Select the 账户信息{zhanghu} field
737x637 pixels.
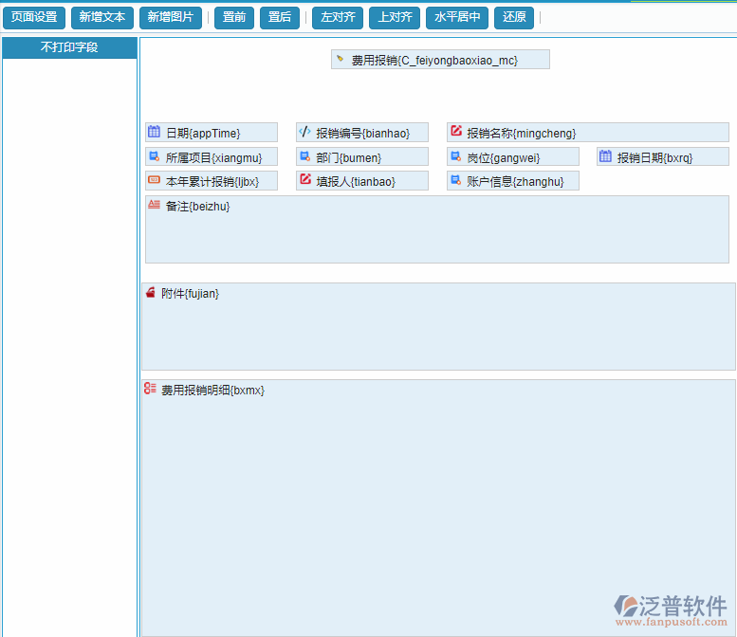click(x=514, y=181)
